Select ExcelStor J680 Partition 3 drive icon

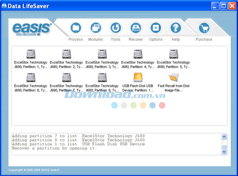coord(102,54)
